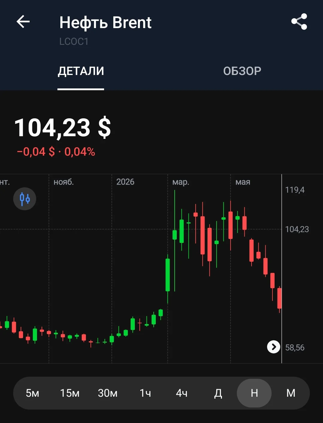The width and height of the screenshot is (323, 423).
Task: Tap the 119,4 price axis label
Action: pos(295,190)
